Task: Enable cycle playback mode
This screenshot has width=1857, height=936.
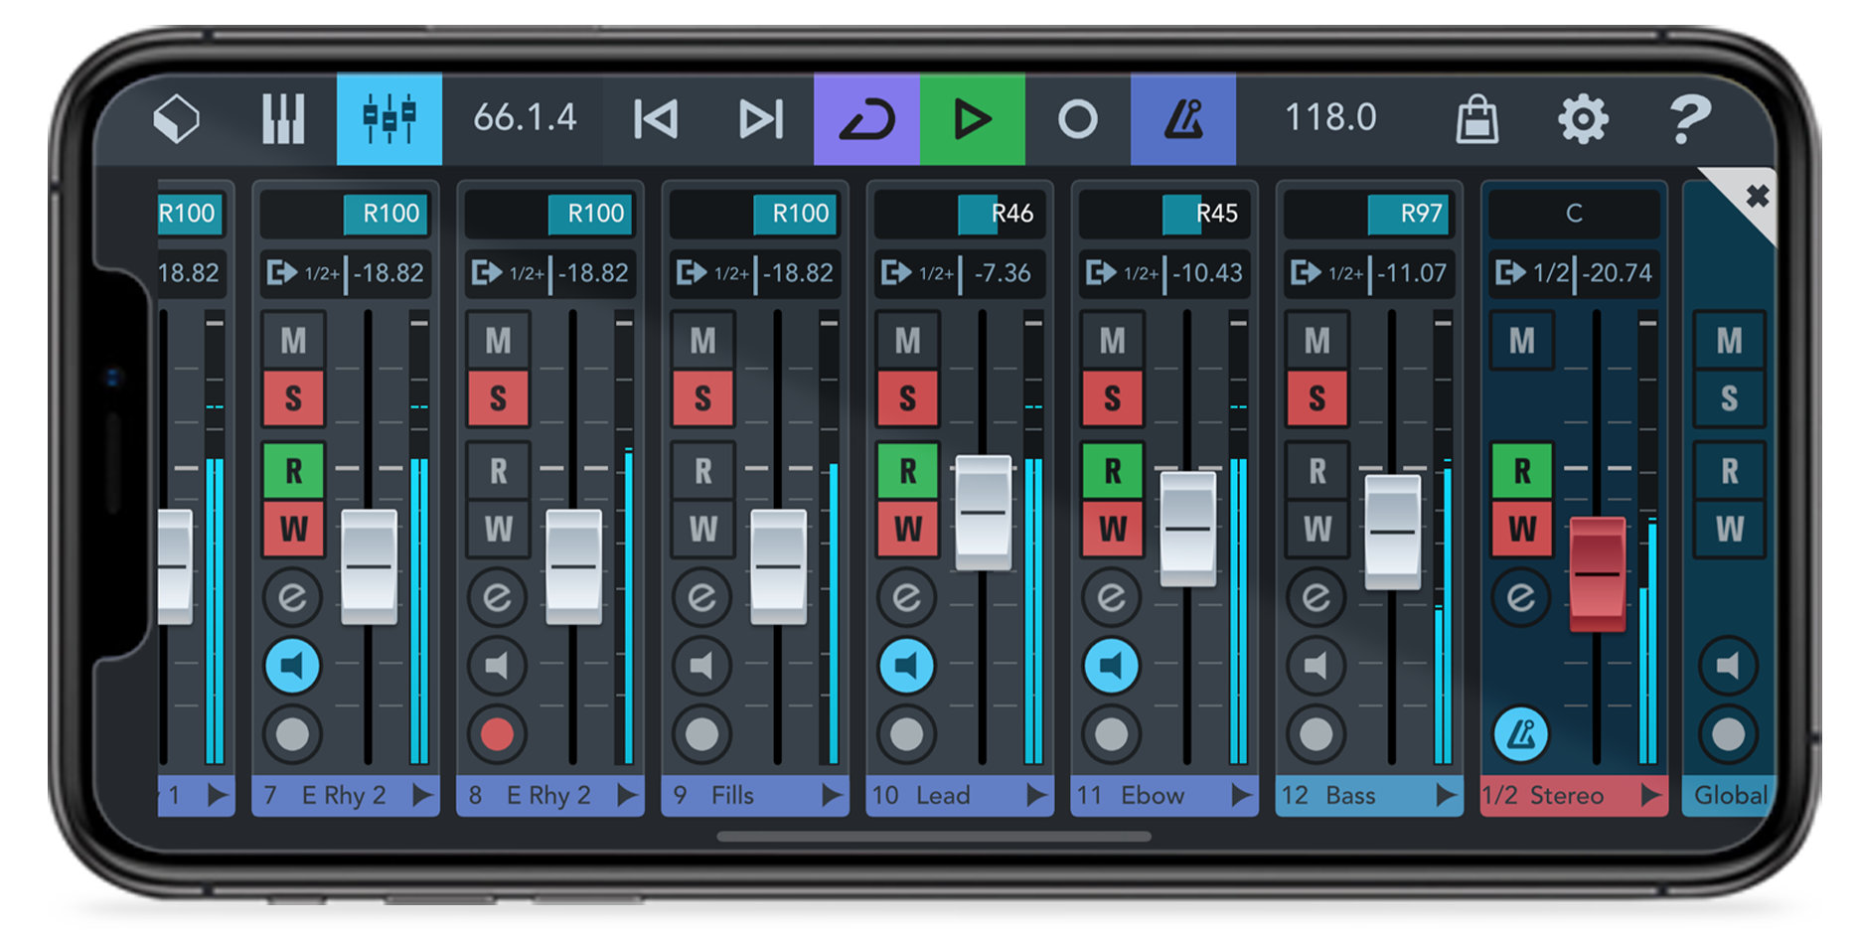Action: click(x=867, y=118)
